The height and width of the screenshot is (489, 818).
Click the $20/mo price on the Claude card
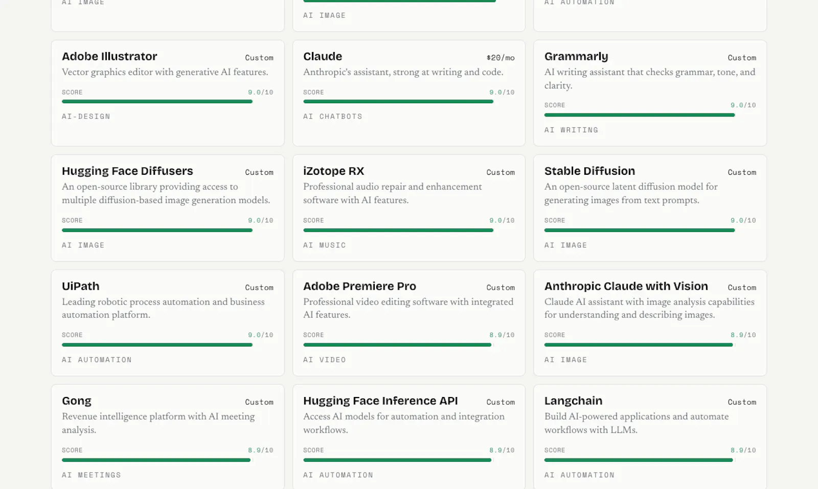[x=501, y=58]
